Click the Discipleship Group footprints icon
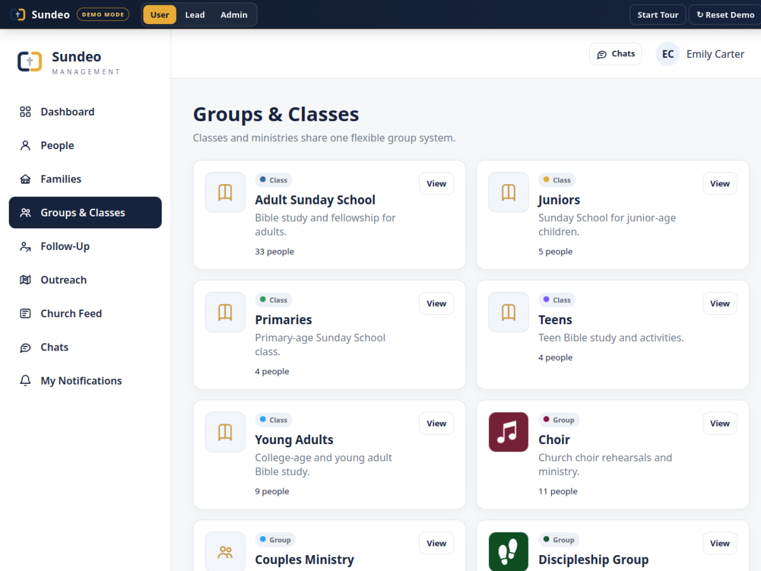The height and width of the screenshot is (571, 761). tap(508, 551)
